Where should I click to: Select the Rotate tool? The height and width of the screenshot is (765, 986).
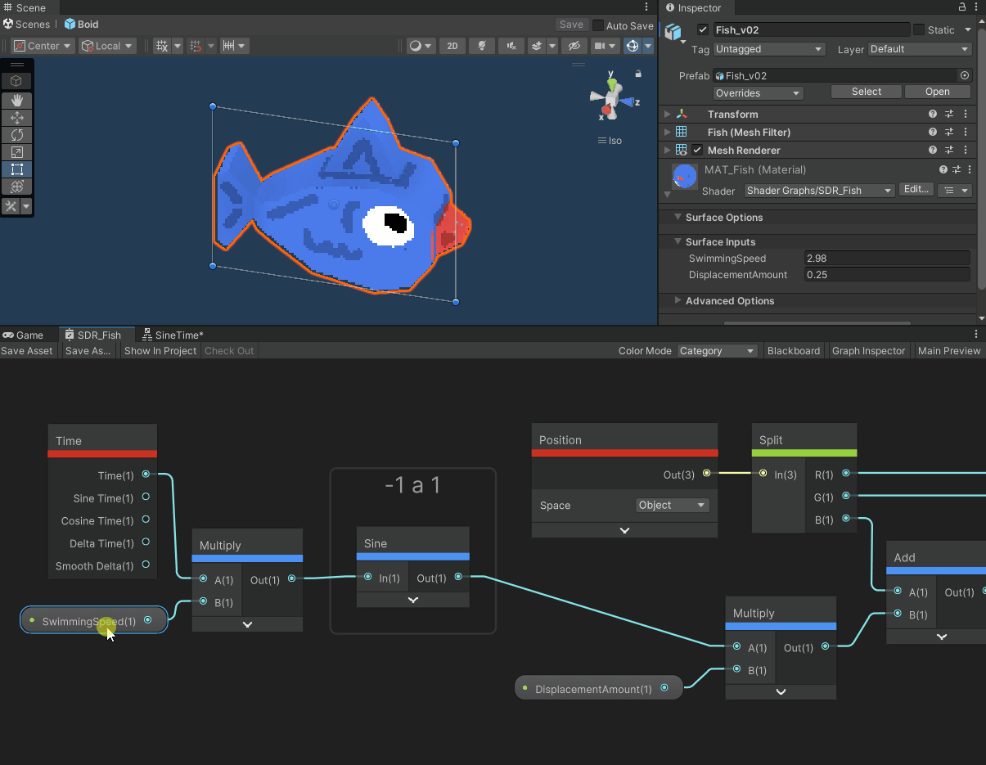click(x=16, y=135)
